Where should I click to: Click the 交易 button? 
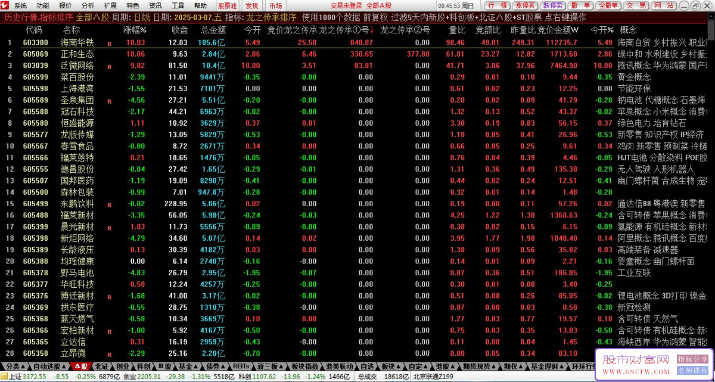[x=637, y=5]
